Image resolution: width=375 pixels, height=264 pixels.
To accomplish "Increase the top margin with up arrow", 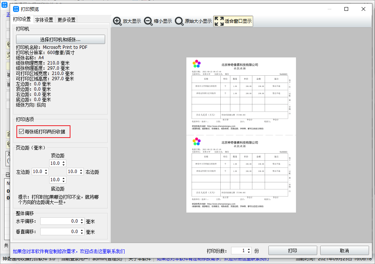I will point(64,162).
